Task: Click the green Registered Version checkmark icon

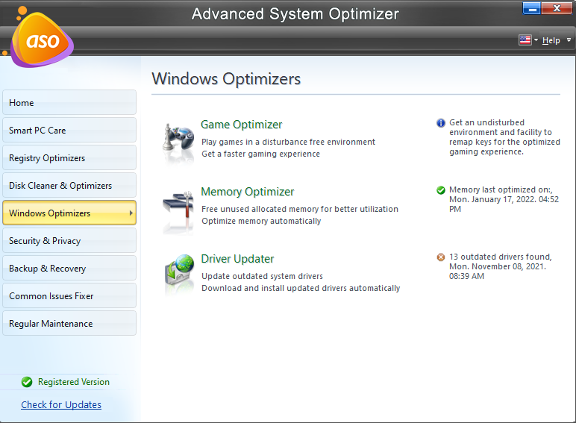Action: 27,382
